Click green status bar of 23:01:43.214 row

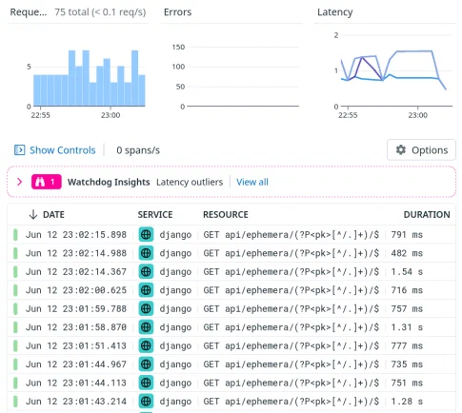click(x=15, y=402)
